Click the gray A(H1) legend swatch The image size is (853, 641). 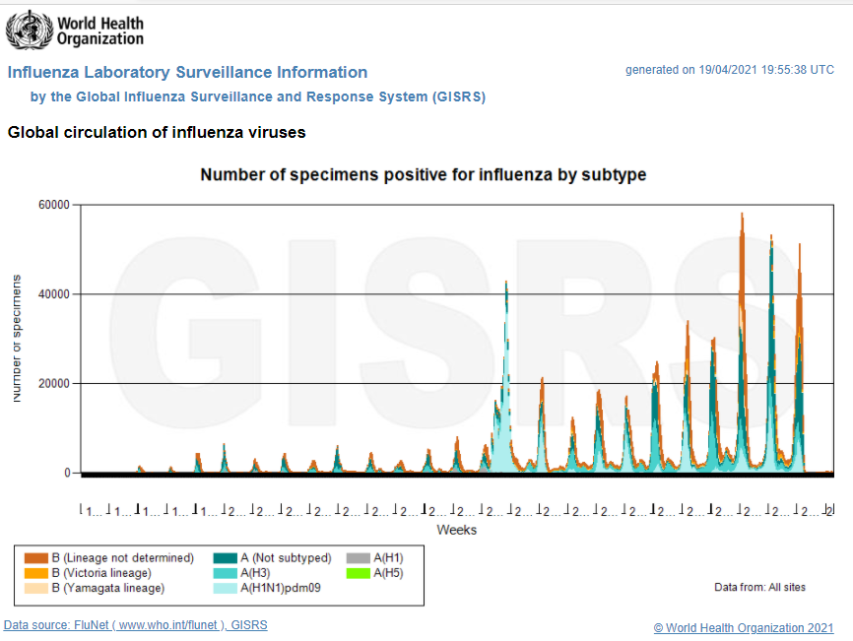359,558
